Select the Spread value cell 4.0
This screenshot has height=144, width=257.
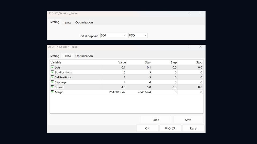(114, 87)
